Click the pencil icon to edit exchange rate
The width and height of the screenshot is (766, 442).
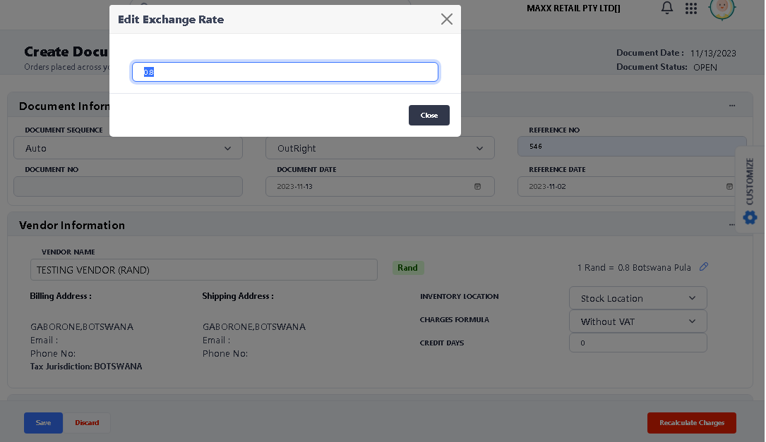pos(703,266)
